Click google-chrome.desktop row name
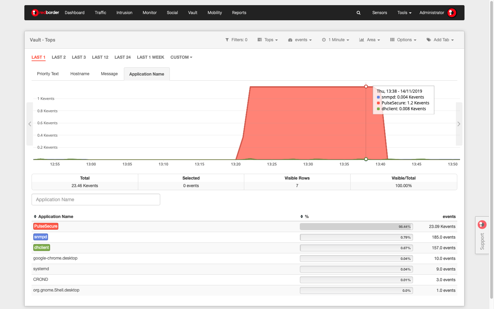This screenshot has height=309, width=494. pos(55,258)
